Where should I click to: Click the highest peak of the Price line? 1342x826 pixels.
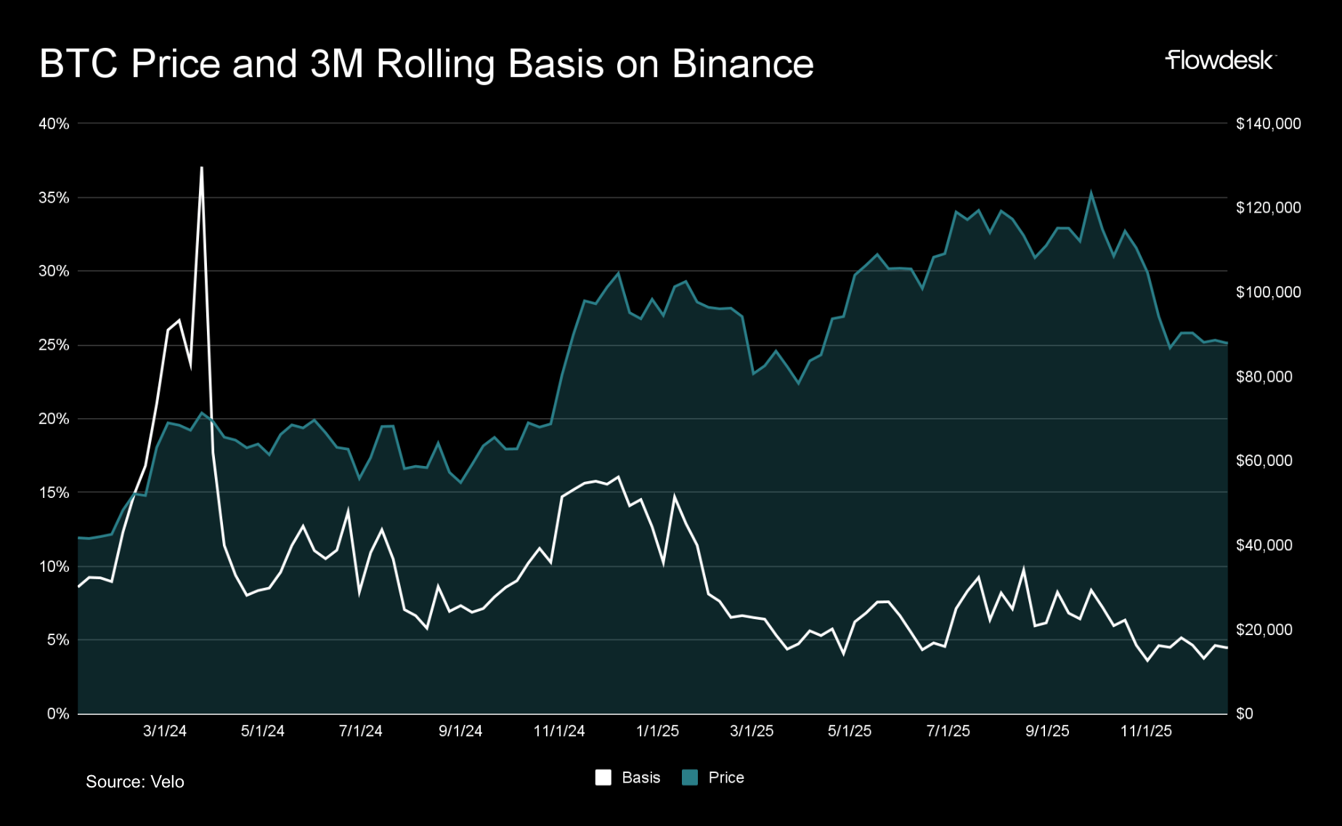click(x=1091, y=193)
